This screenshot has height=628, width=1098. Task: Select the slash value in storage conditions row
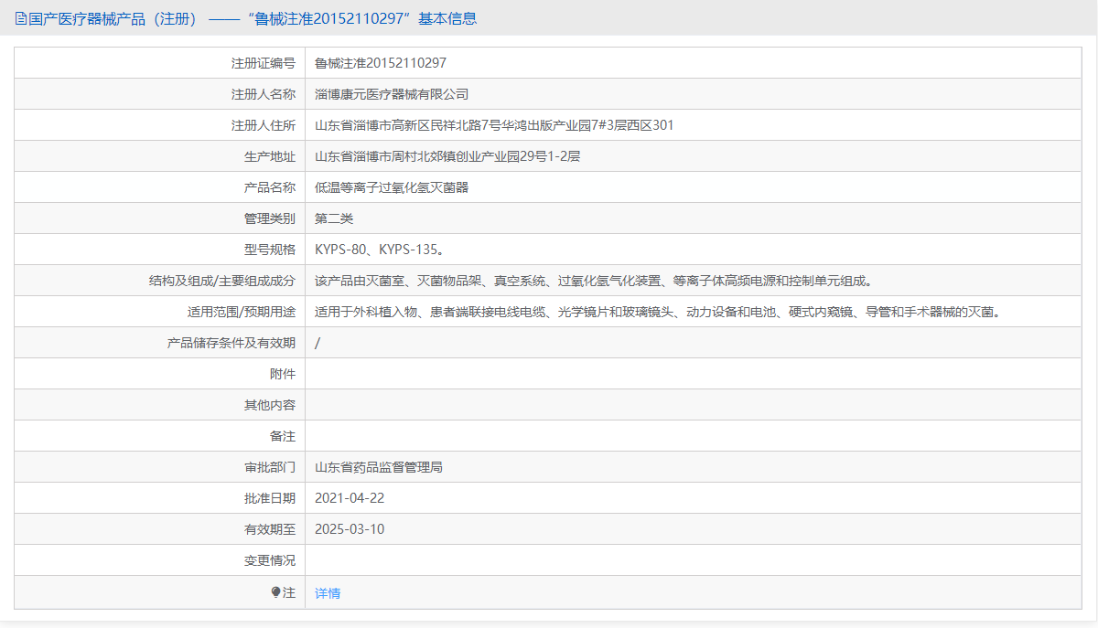pos(318,343)
